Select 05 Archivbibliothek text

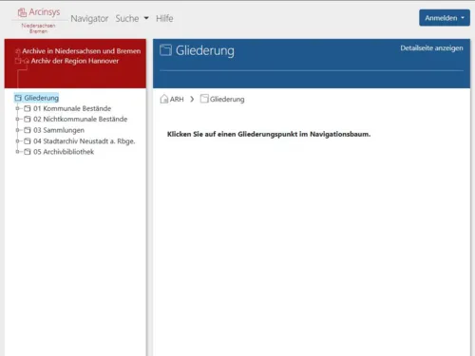point(64,152)
